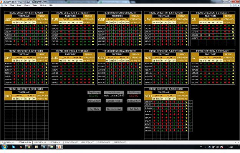Click the TS arrow for GBPUSD in C5 panel
This screenshot has width=240, height=153.
(233, 26)
